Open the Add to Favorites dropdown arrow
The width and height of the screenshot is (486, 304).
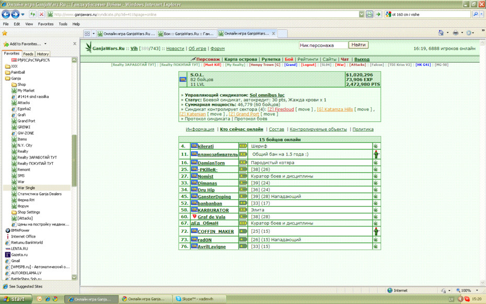[x=45, y=44]
